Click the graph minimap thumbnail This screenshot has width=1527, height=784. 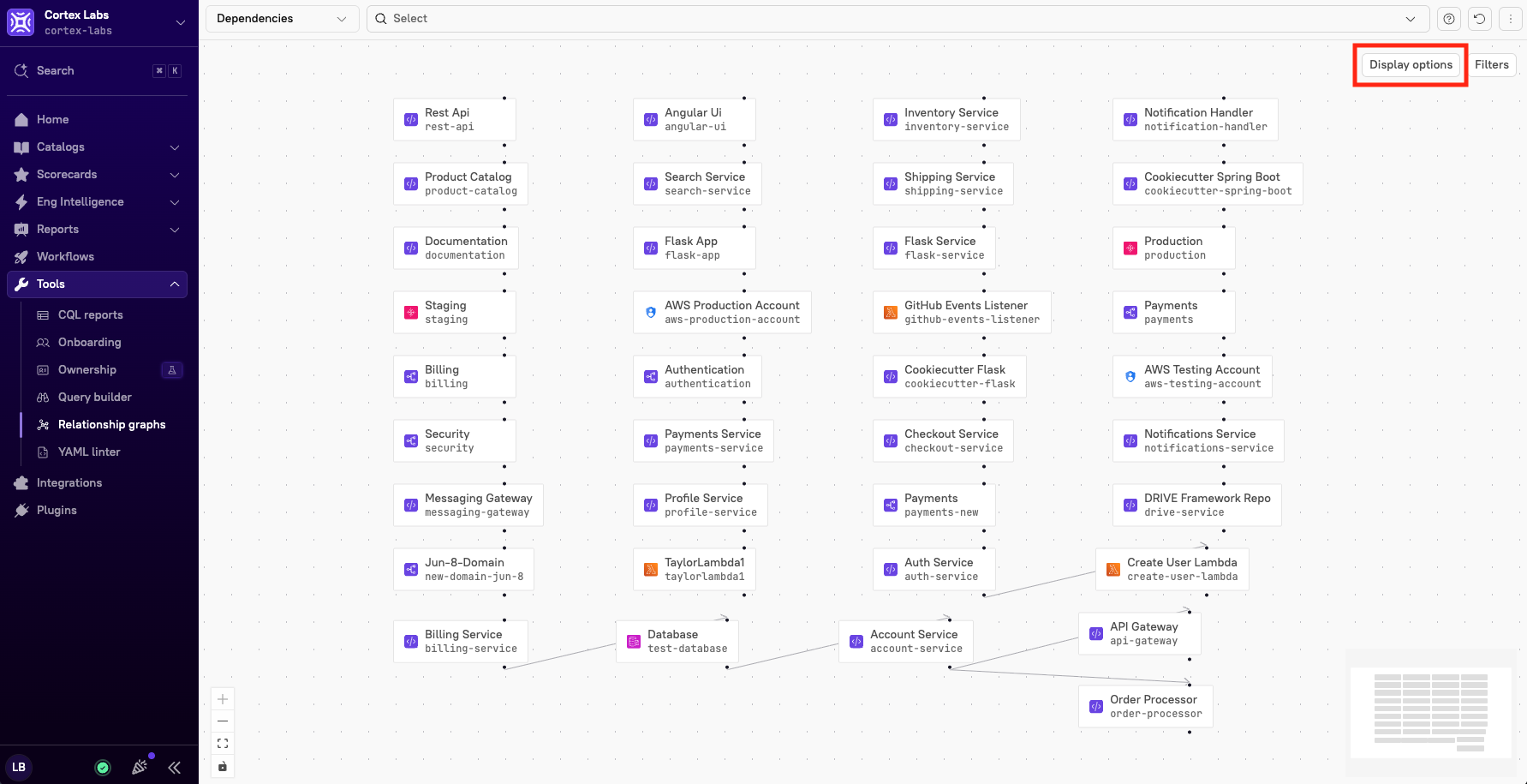pos(1431,713)
